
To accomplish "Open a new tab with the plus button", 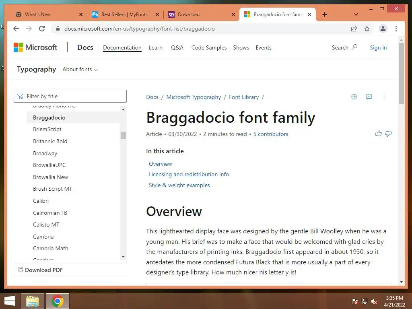I will (325, 14).
